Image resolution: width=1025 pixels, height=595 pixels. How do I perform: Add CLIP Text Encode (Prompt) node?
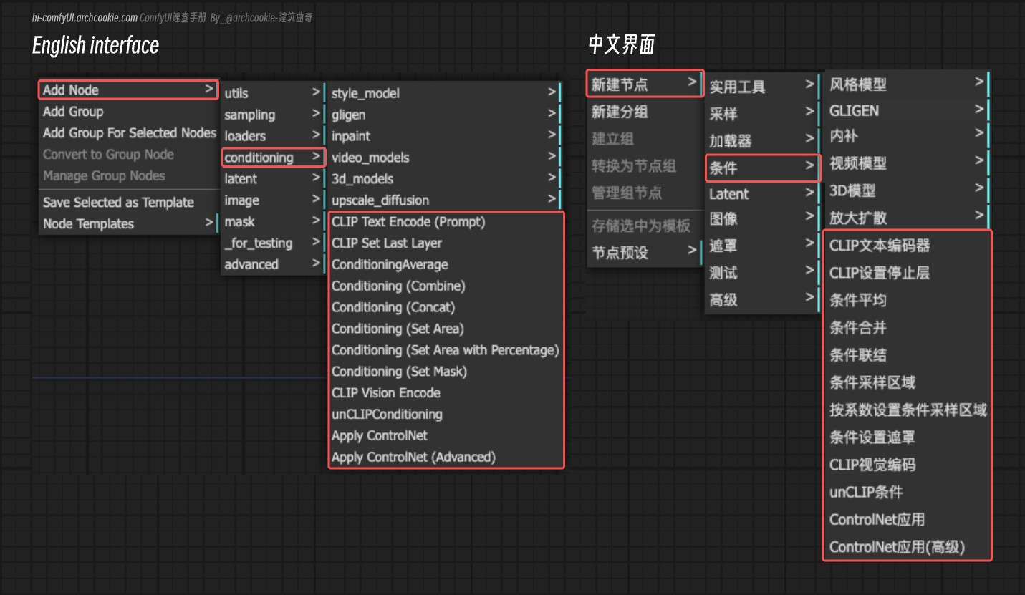[x=446, y=222]
